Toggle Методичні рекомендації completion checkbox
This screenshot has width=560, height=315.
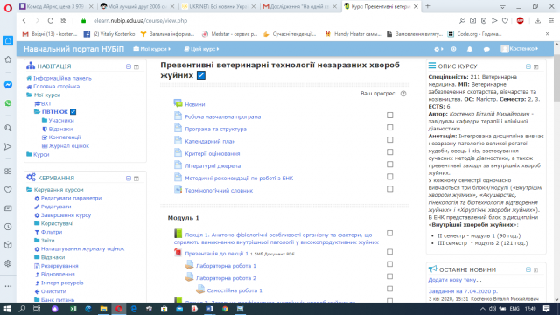tap(390, 177)
